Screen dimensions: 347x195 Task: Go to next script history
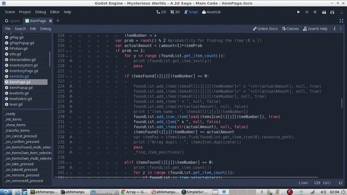tap(340, 29)
